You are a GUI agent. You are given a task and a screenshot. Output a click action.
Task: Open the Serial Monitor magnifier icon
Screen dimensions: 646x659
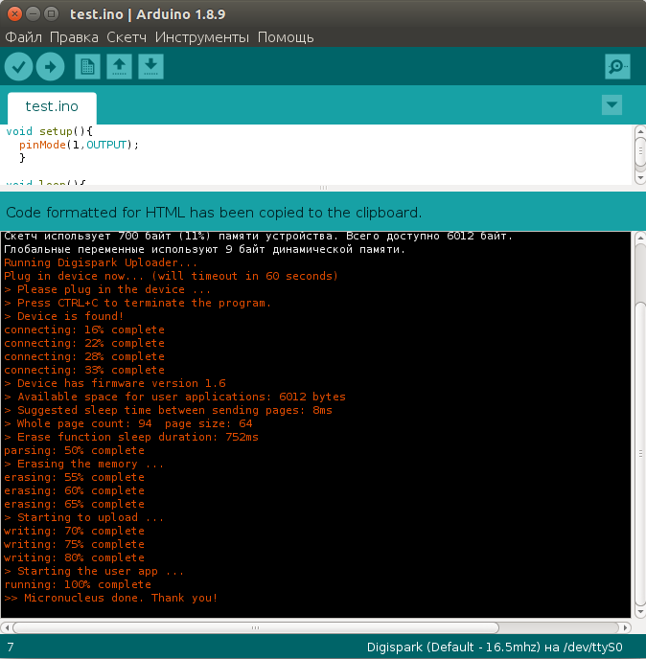pyautogui.click(x=617, y=66)
